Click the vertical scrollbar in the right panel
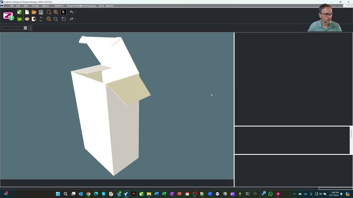Screen dimensions: 353x198 pos(351,140)
